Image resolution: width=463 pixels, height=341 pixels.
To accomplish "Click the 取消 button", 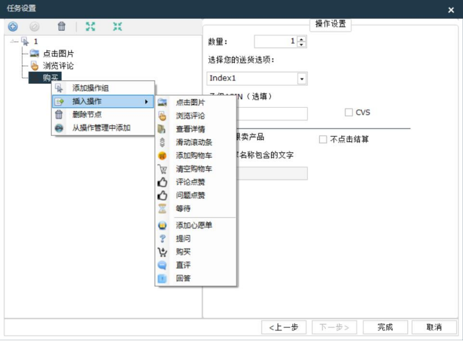I will click(434, 327).
